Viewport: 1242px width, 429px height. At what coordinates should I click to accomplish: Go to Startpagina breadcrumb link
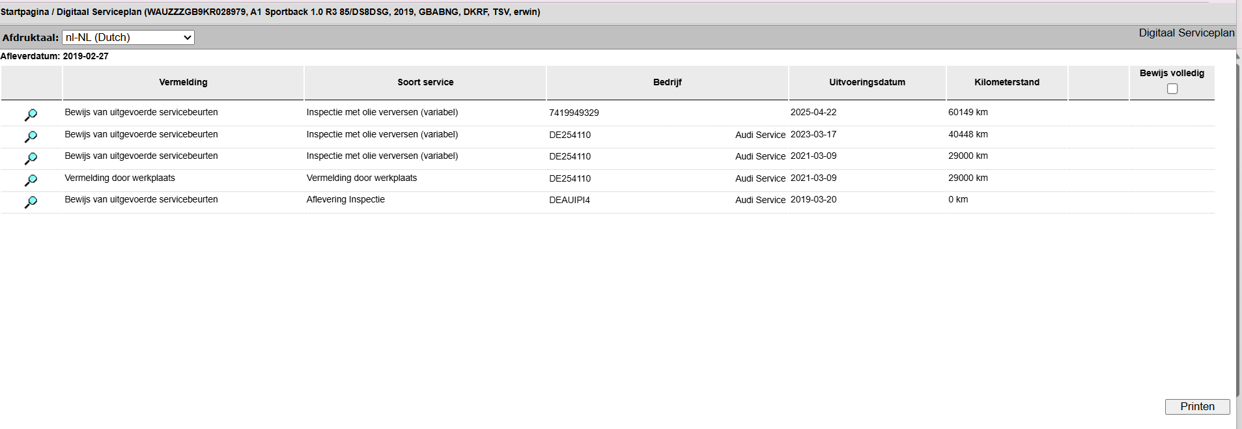(x=25, y=12)
